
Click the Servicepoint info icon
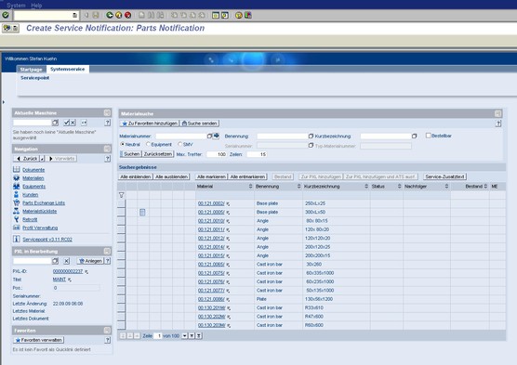[x=16, y=240]
